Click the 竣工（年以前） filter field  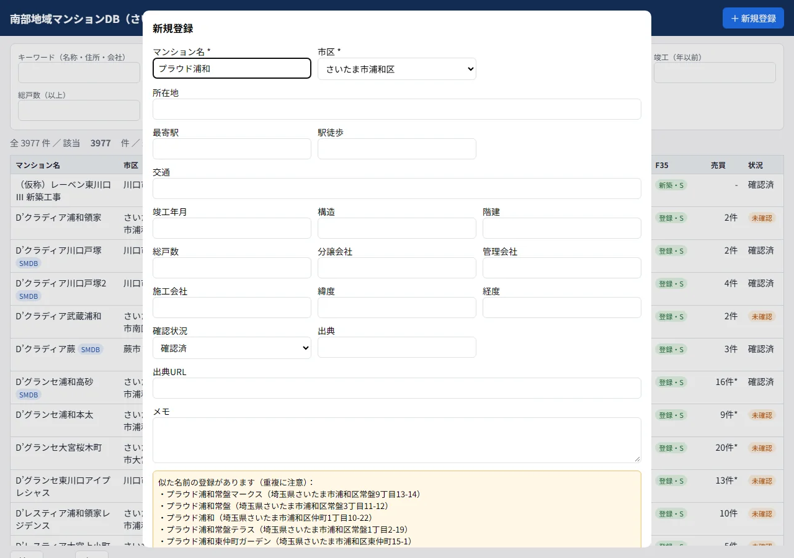click(x=715, y=73)
